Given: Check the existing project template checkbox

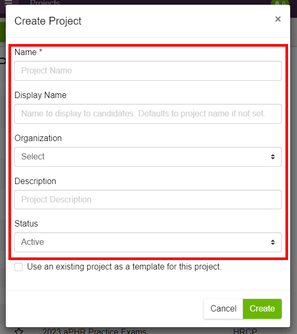Looking at the screenshot, I should (18, 267).
